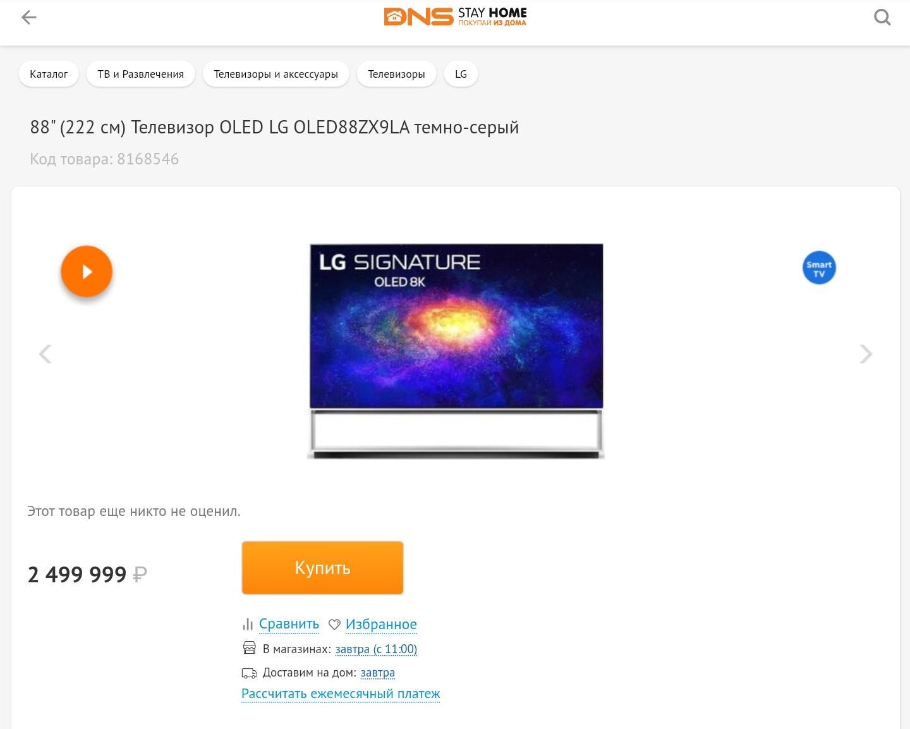
Task: Buy the TV with Купить button
Action: tap(322, 568)
